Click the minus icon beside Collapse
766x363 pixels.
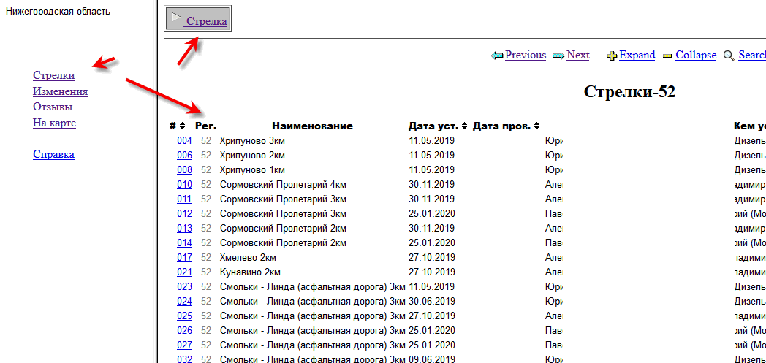pyautogui.click(x=668, y=56)
